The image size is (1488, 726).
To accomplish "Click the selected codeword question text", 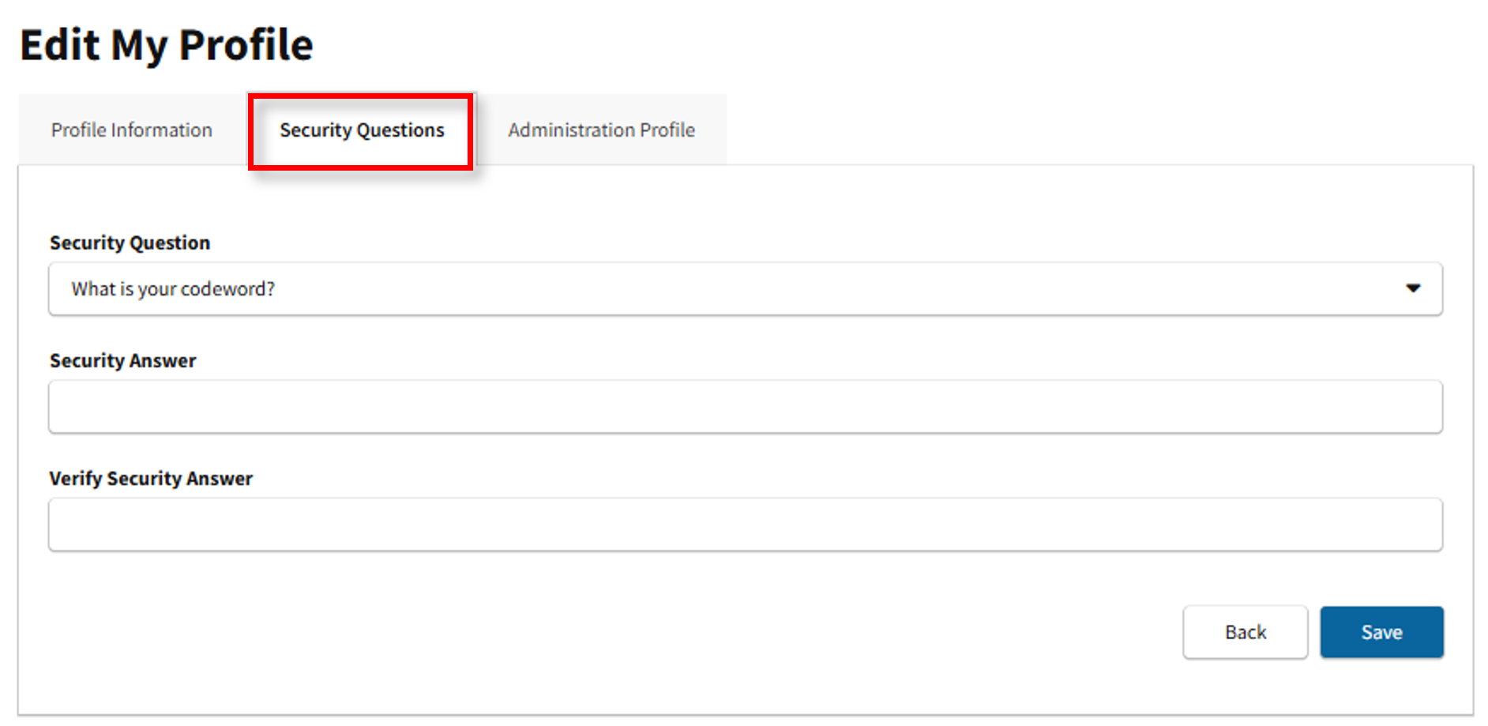I will click(x=173, y=289).
